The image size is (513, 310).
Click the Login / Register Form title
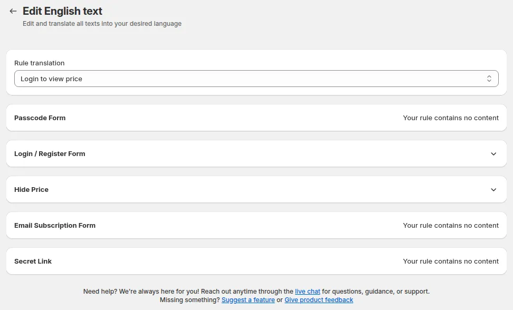point(50,154)
